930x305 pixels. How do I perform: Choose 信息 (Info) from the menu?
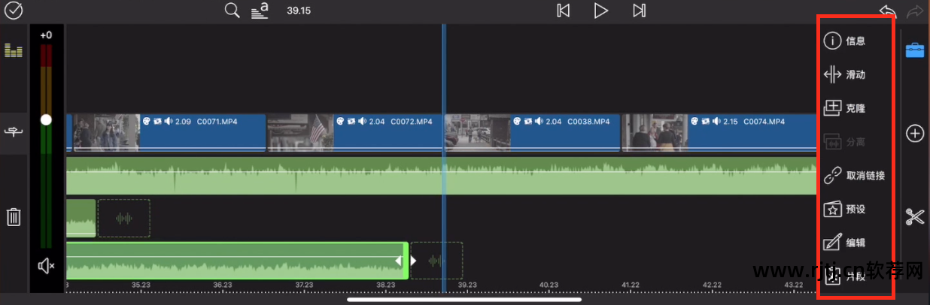coord(845,41)
